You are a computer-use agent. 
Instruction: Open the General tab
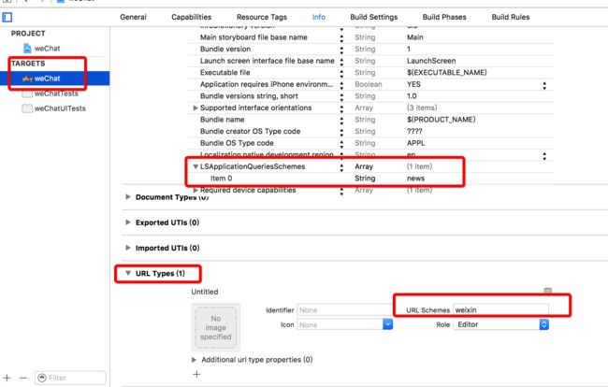click(133, 17)
